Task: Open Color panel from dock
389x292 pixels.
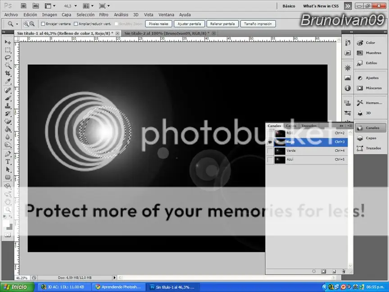Action: pyautogui.click(x=370, y=43)
